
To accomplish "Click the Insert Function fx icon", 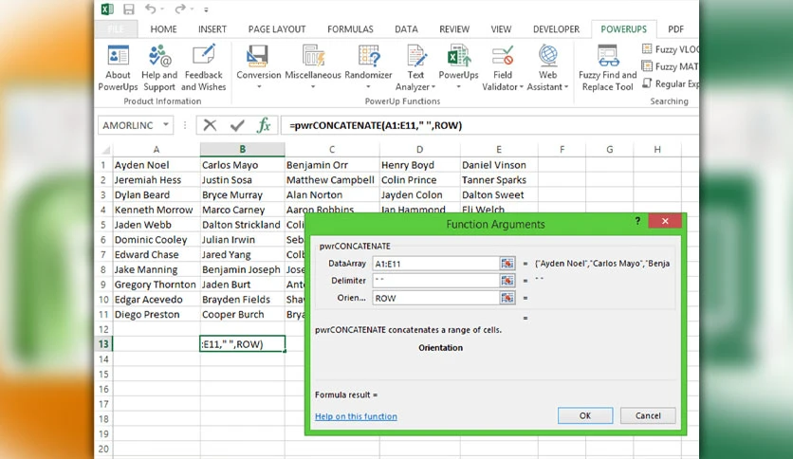I will [x=264, y=125].
